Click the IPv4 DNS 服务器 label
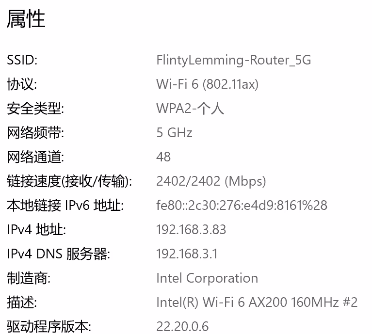Image resolution: width=372 pixels, height=334 pixels. tap(58, 254)
